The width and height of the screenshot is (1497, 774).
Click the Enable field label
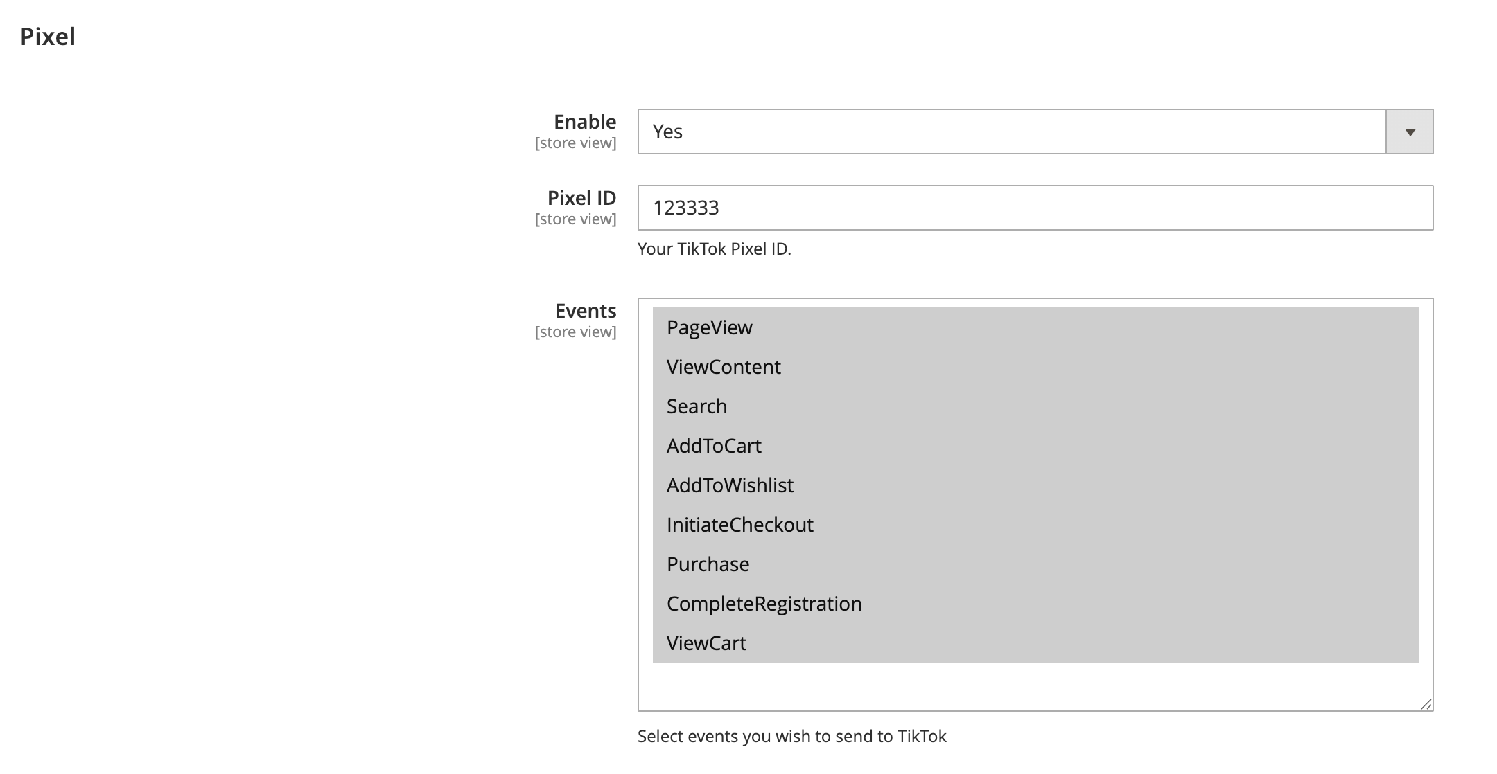(x=584, y=122)
